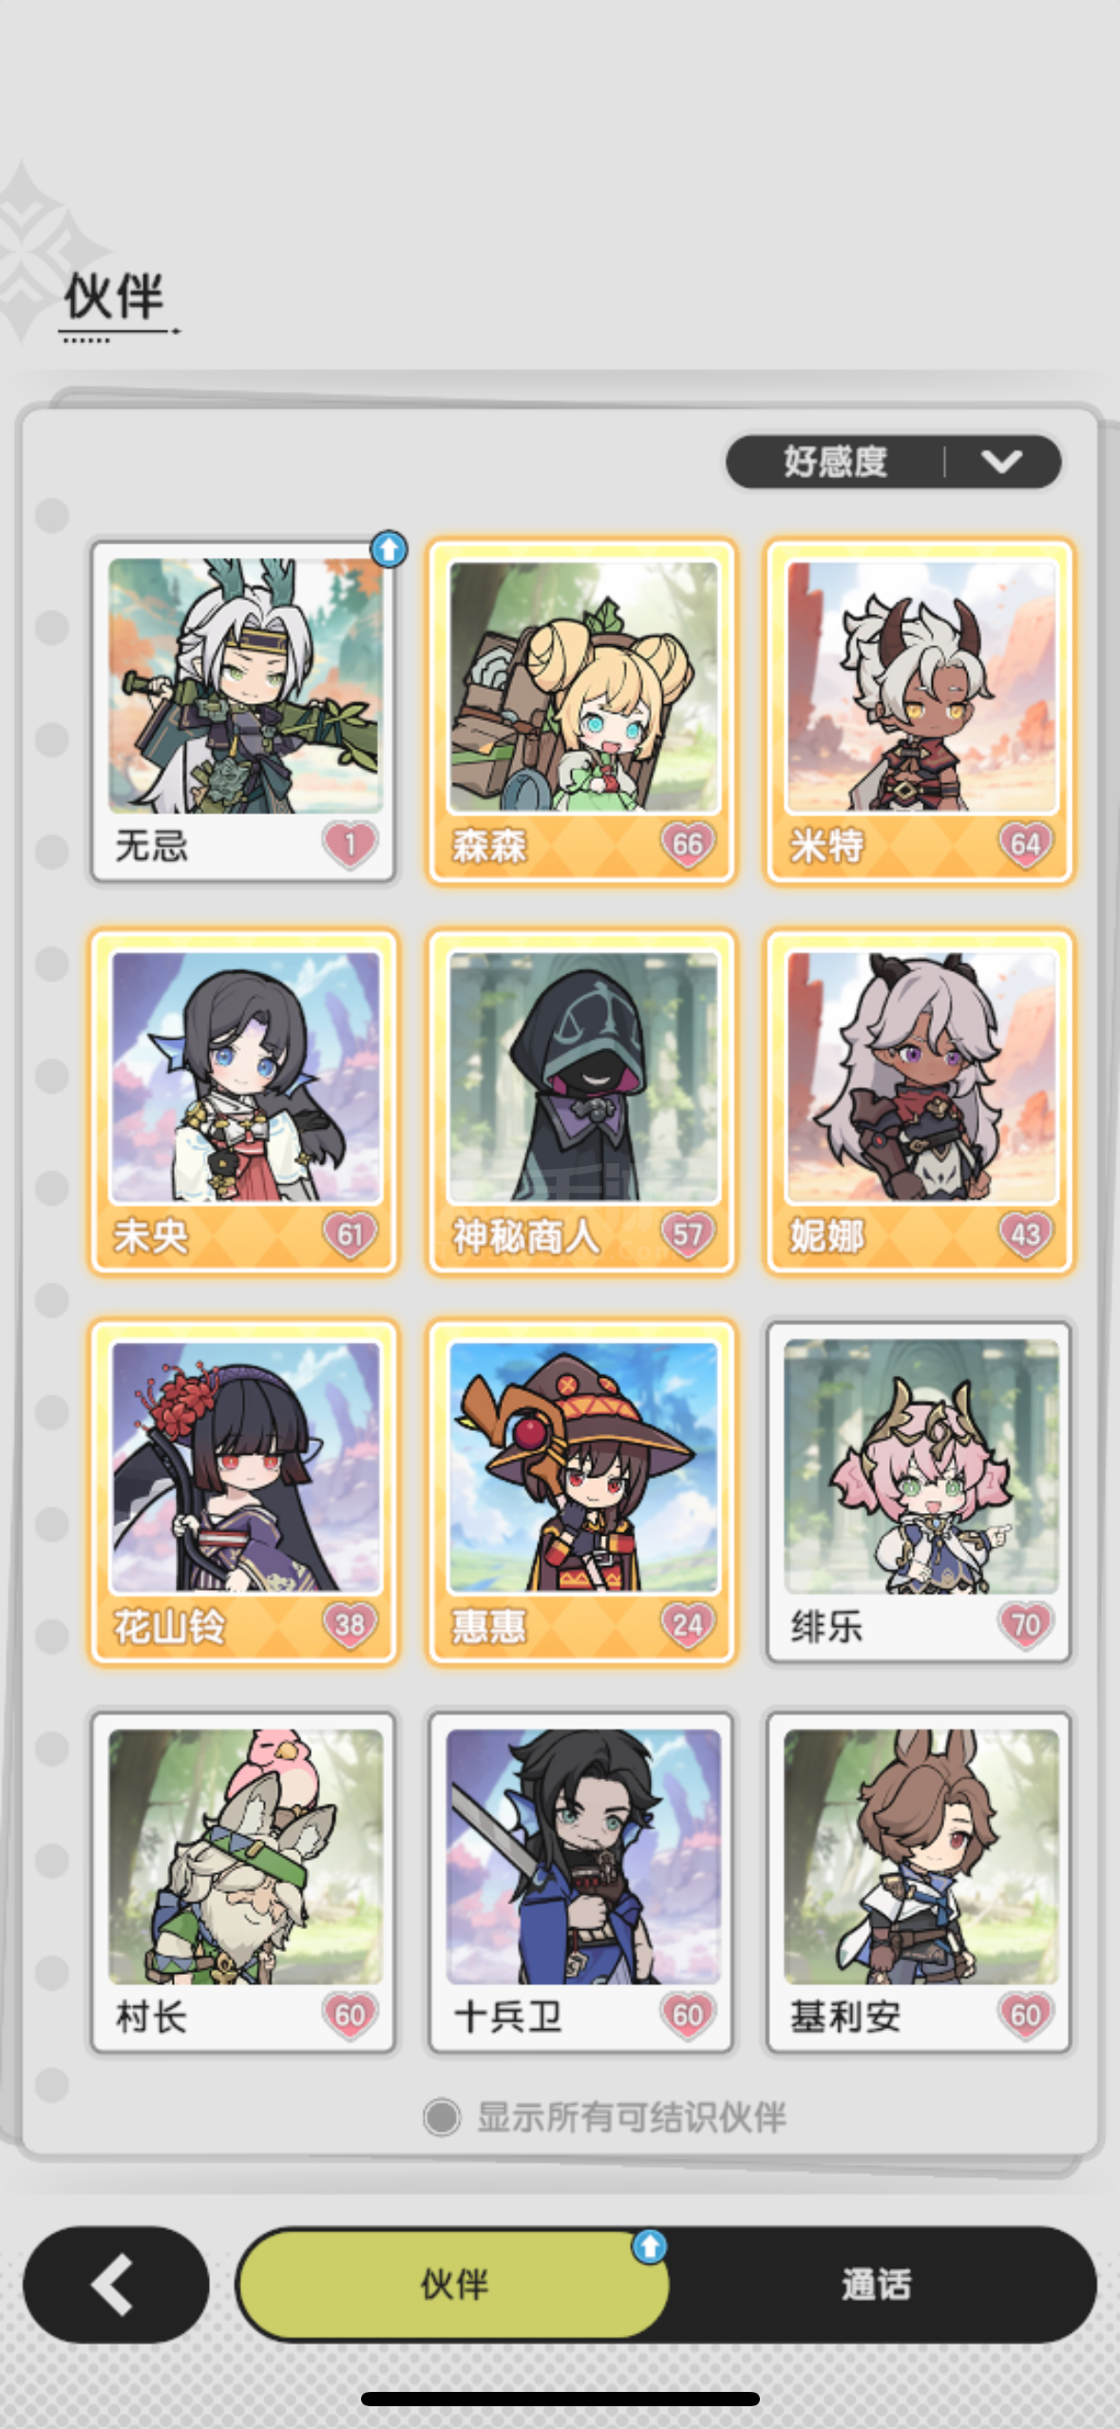Open 神秘商人 companion card
The width and height of the screenshot is (1120, 2429).
581,1101
